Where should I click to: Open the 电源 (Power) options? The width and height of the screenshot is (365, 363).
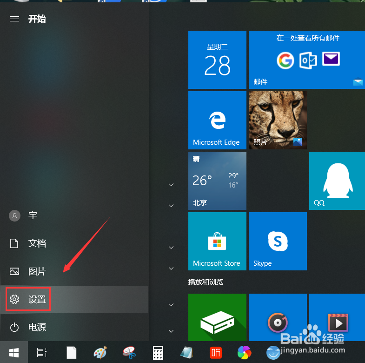coord(74,327)
